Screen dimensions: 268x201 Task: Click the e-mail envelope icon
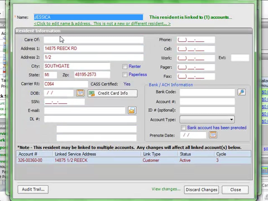point(132,111)
